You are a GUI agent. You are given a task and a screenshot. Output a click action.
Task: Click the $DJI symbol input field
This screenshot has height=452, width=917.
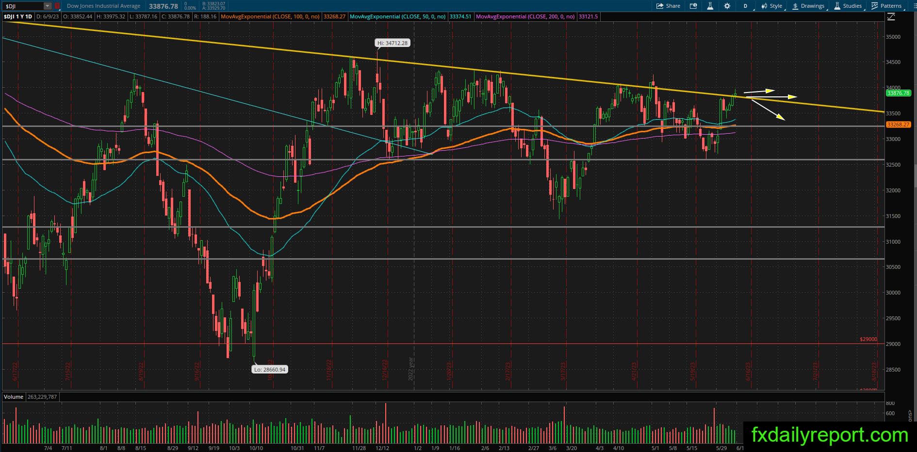pos(23,6)
